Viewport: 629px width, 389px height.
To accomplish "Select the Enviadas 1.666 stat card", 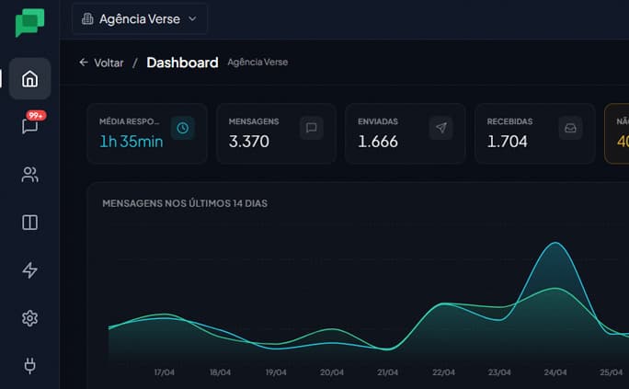I will coord(405,133).
